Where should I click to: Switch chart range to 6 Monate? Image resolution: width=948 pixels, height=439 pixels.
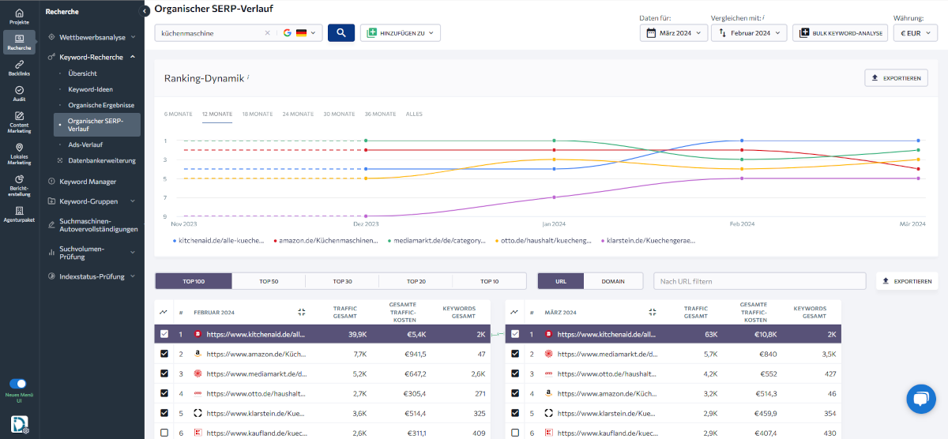pos(178,114)
